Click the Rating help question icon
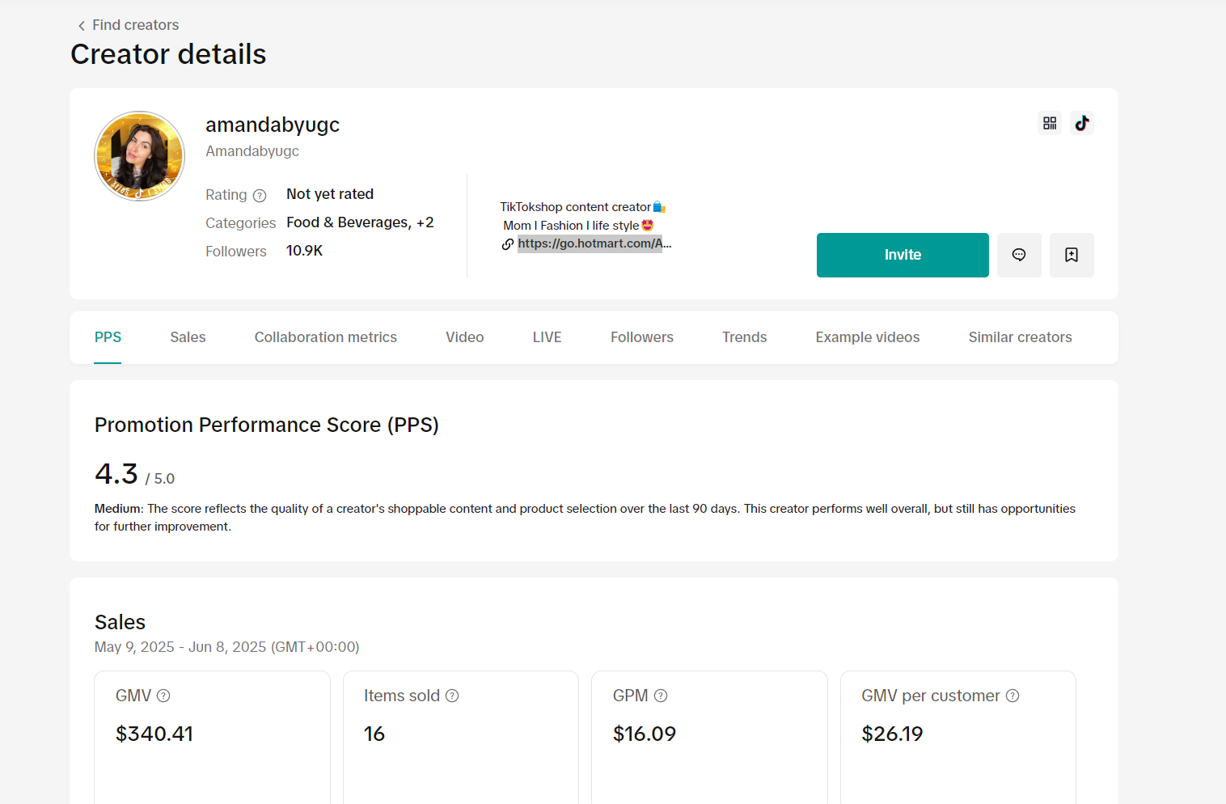The image size is (1226, 804). 260,196
